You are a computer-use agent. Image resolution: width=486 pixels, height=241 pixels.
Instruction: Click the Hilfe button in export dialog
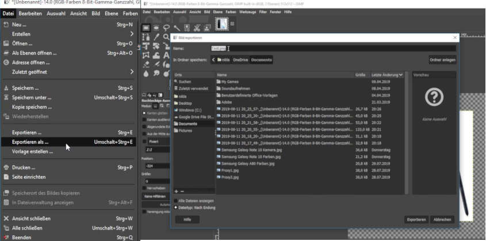pos(187,220)
